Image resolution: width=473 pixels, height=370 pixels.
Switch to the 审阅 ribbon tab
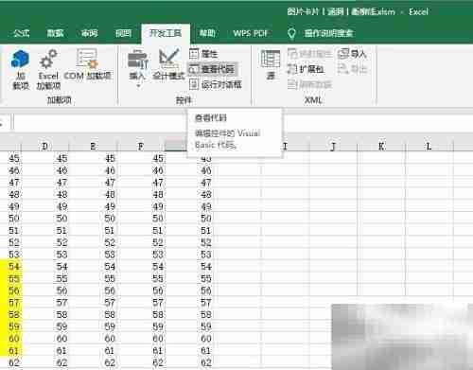[89, 33]
